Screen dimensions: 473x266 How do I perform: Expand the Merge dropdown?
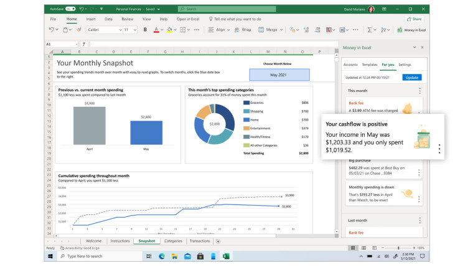[281, 30]
